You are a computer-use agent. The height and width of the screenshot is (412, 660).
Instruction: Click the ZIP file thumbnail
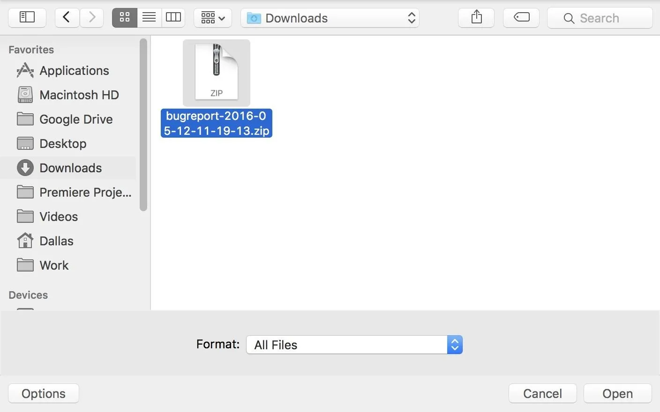(217, 73)
